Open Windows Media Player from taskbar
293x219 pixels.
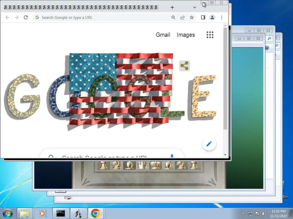42,213
